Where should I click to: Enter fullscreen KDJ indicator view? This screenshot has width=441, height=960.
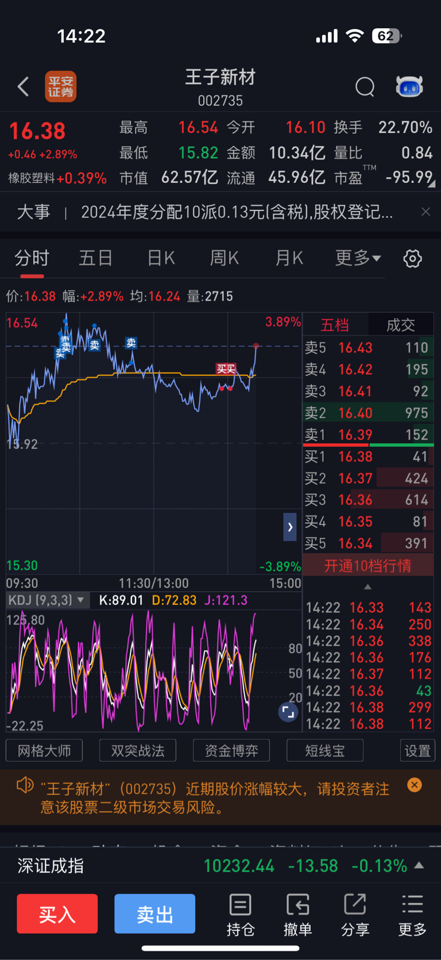[288, 712]
